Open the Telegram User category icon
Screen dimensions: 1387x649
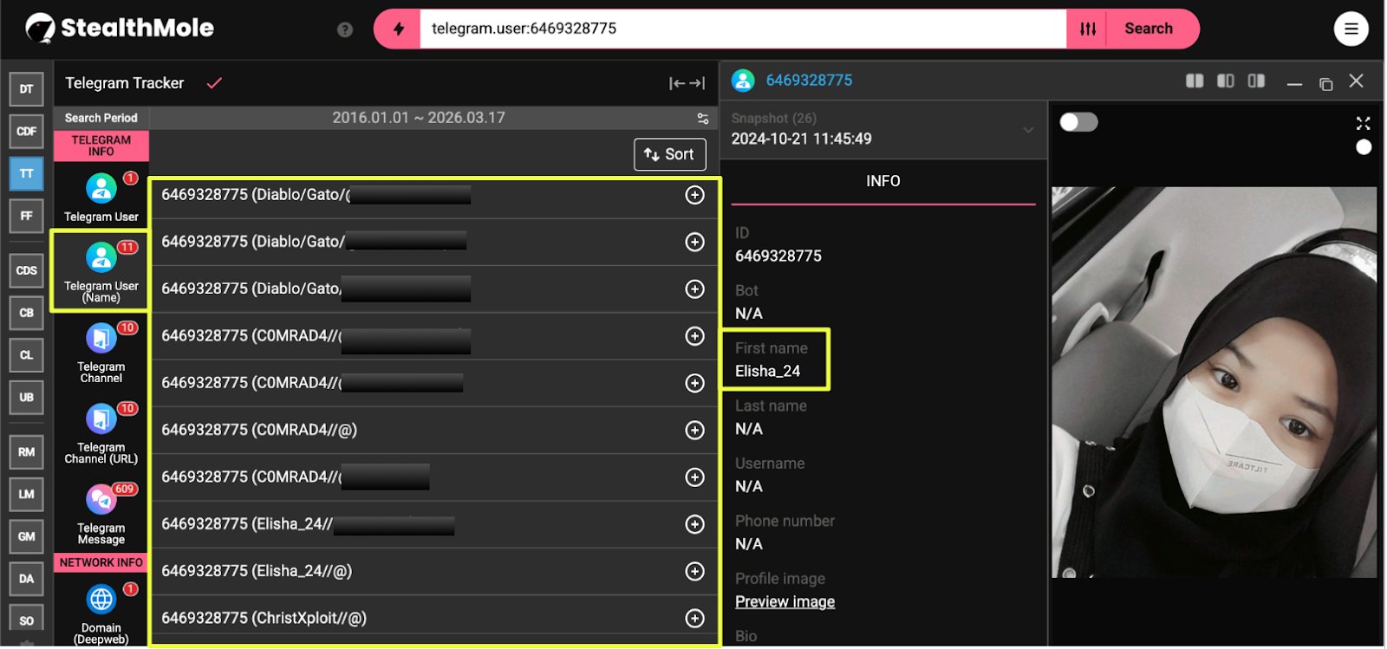[x=101, y=188]
